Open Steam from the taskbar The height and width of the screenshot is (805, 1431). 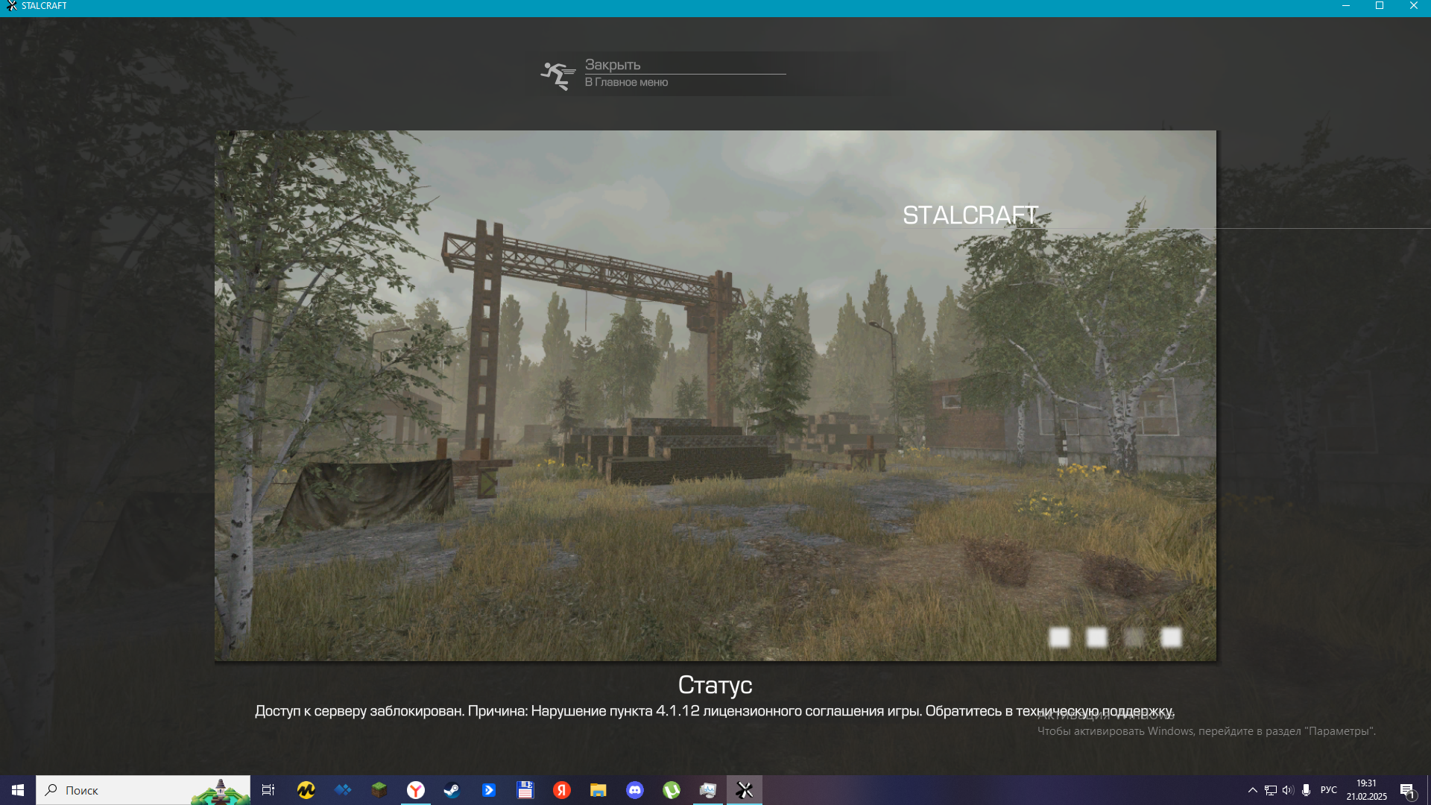(452, 790)
